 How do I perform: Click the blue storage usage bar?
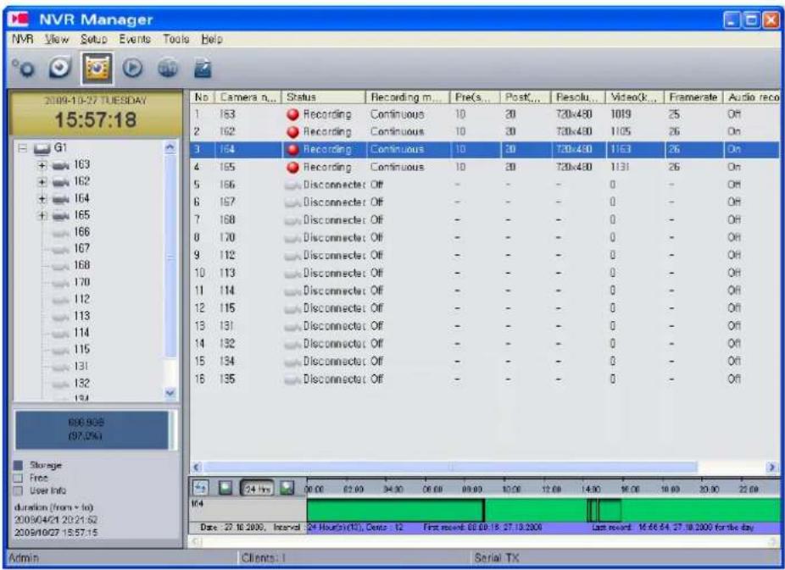[x=92, y=430]
